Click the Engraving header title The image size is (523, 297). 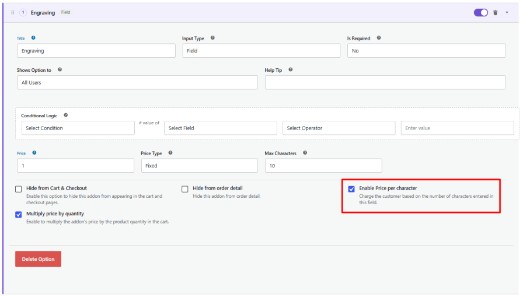click(43, 13)
